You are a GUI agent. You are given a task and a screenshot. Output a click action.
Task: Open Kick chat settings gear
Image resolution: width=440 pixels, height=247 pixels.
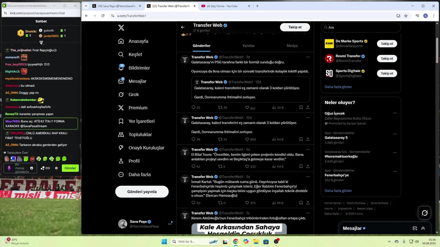56,168
